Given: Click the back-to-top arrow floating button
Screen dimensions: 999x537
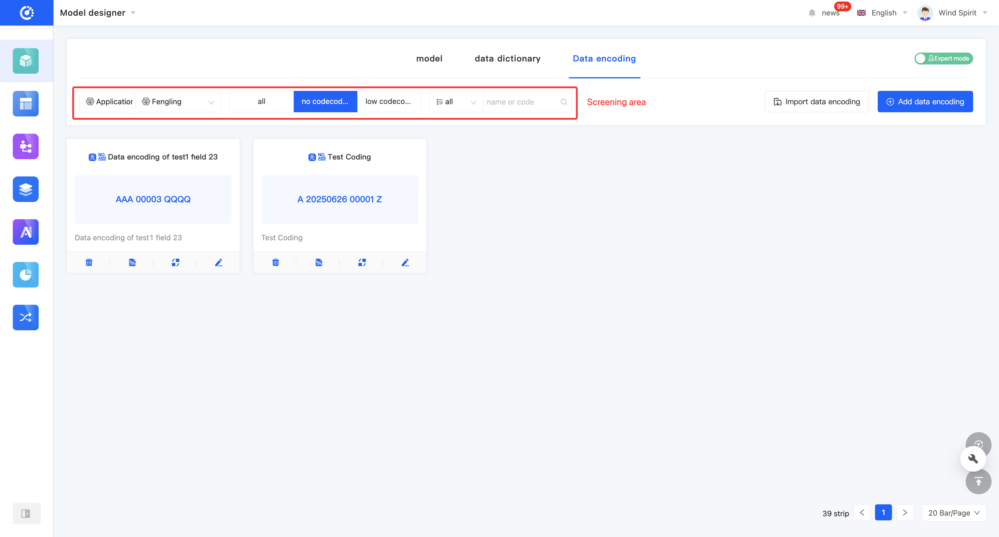Looking at the screenshot, I should [978, 481].
